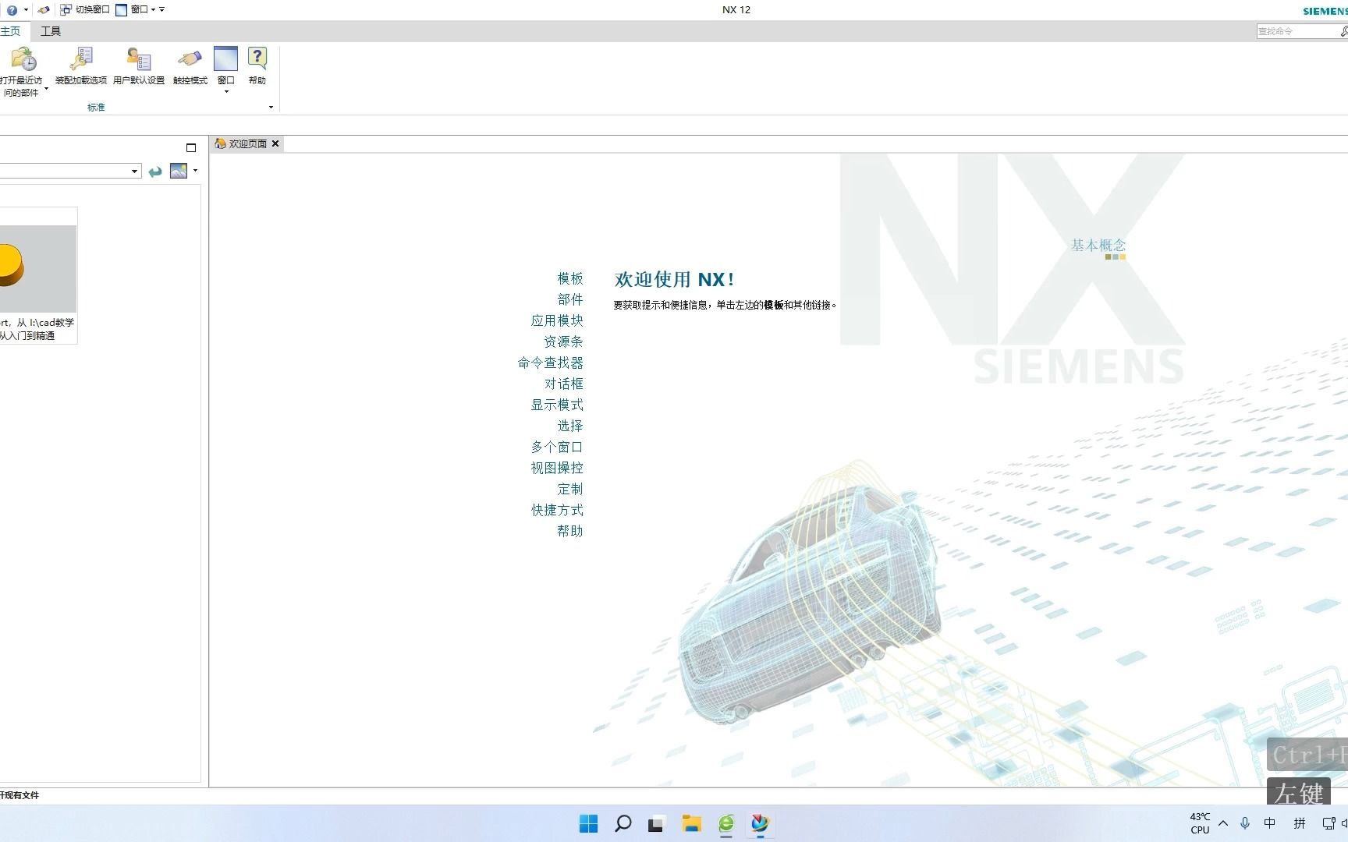Open the recently accessed parts button
The width and height of the screenshot is (1348, 842).
(x=22, y=71)
